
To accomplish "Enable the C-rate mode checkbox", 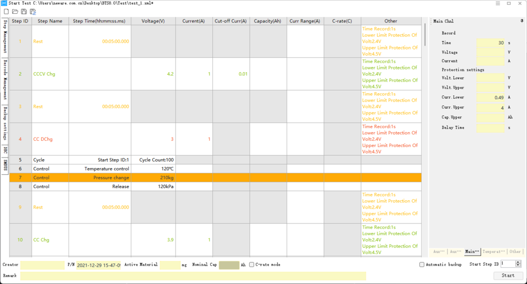I will point(252,265).
